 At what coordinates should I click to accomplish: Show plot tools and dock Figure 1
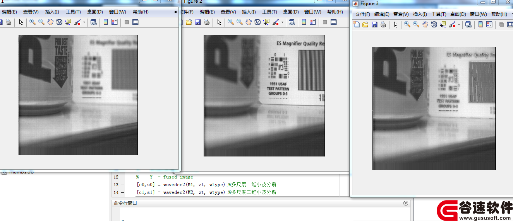(x=135, y=22)
